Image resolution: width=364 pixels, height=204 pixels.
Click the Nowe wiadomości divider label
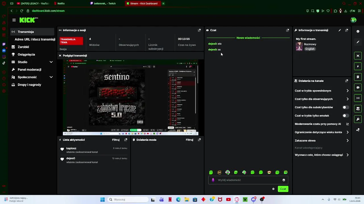pyautogui.click(x=248, y=38)
